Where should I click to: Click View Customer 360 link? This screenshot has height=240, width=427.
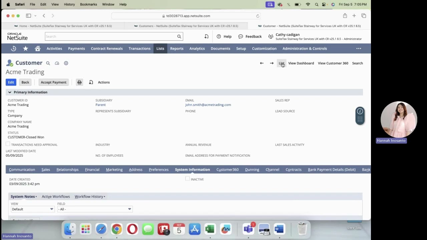tap(333, 63)
